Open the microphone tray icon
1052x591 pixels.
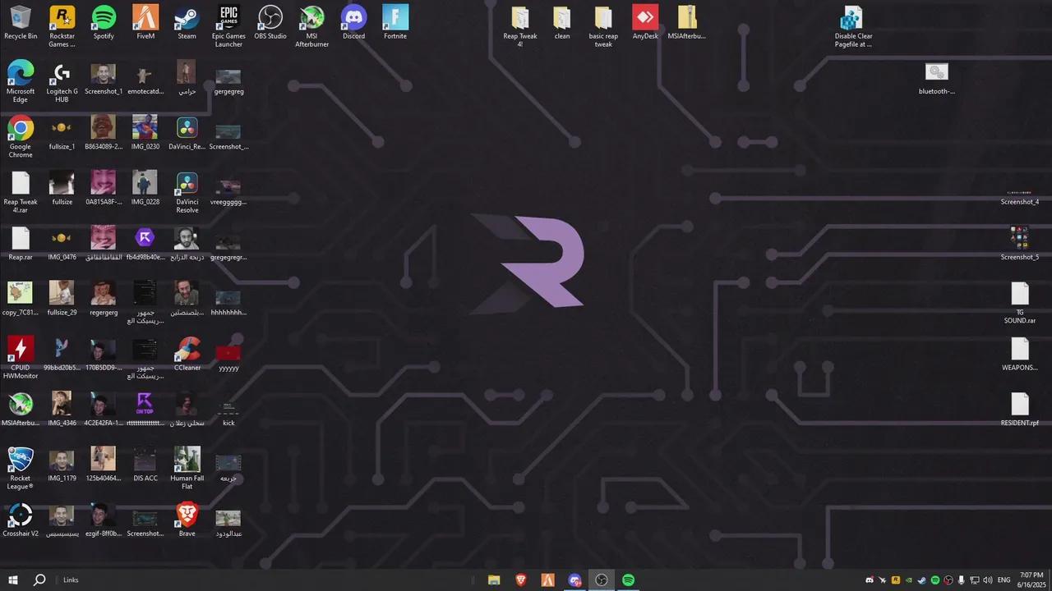962,580
